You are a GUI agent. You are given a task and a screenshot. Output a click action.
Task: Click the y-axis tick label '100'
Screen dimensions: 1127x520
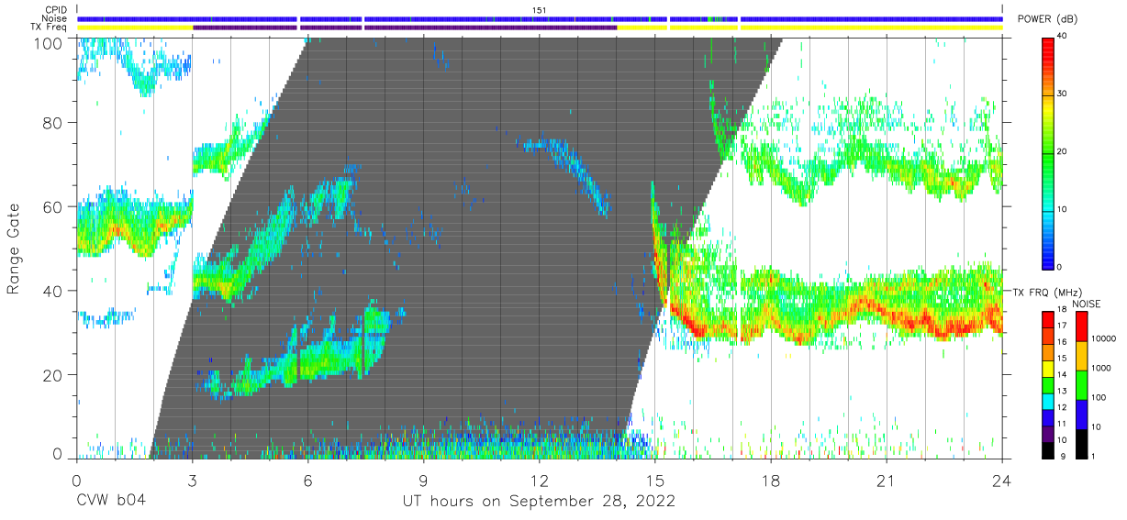(x=50, y=42)
